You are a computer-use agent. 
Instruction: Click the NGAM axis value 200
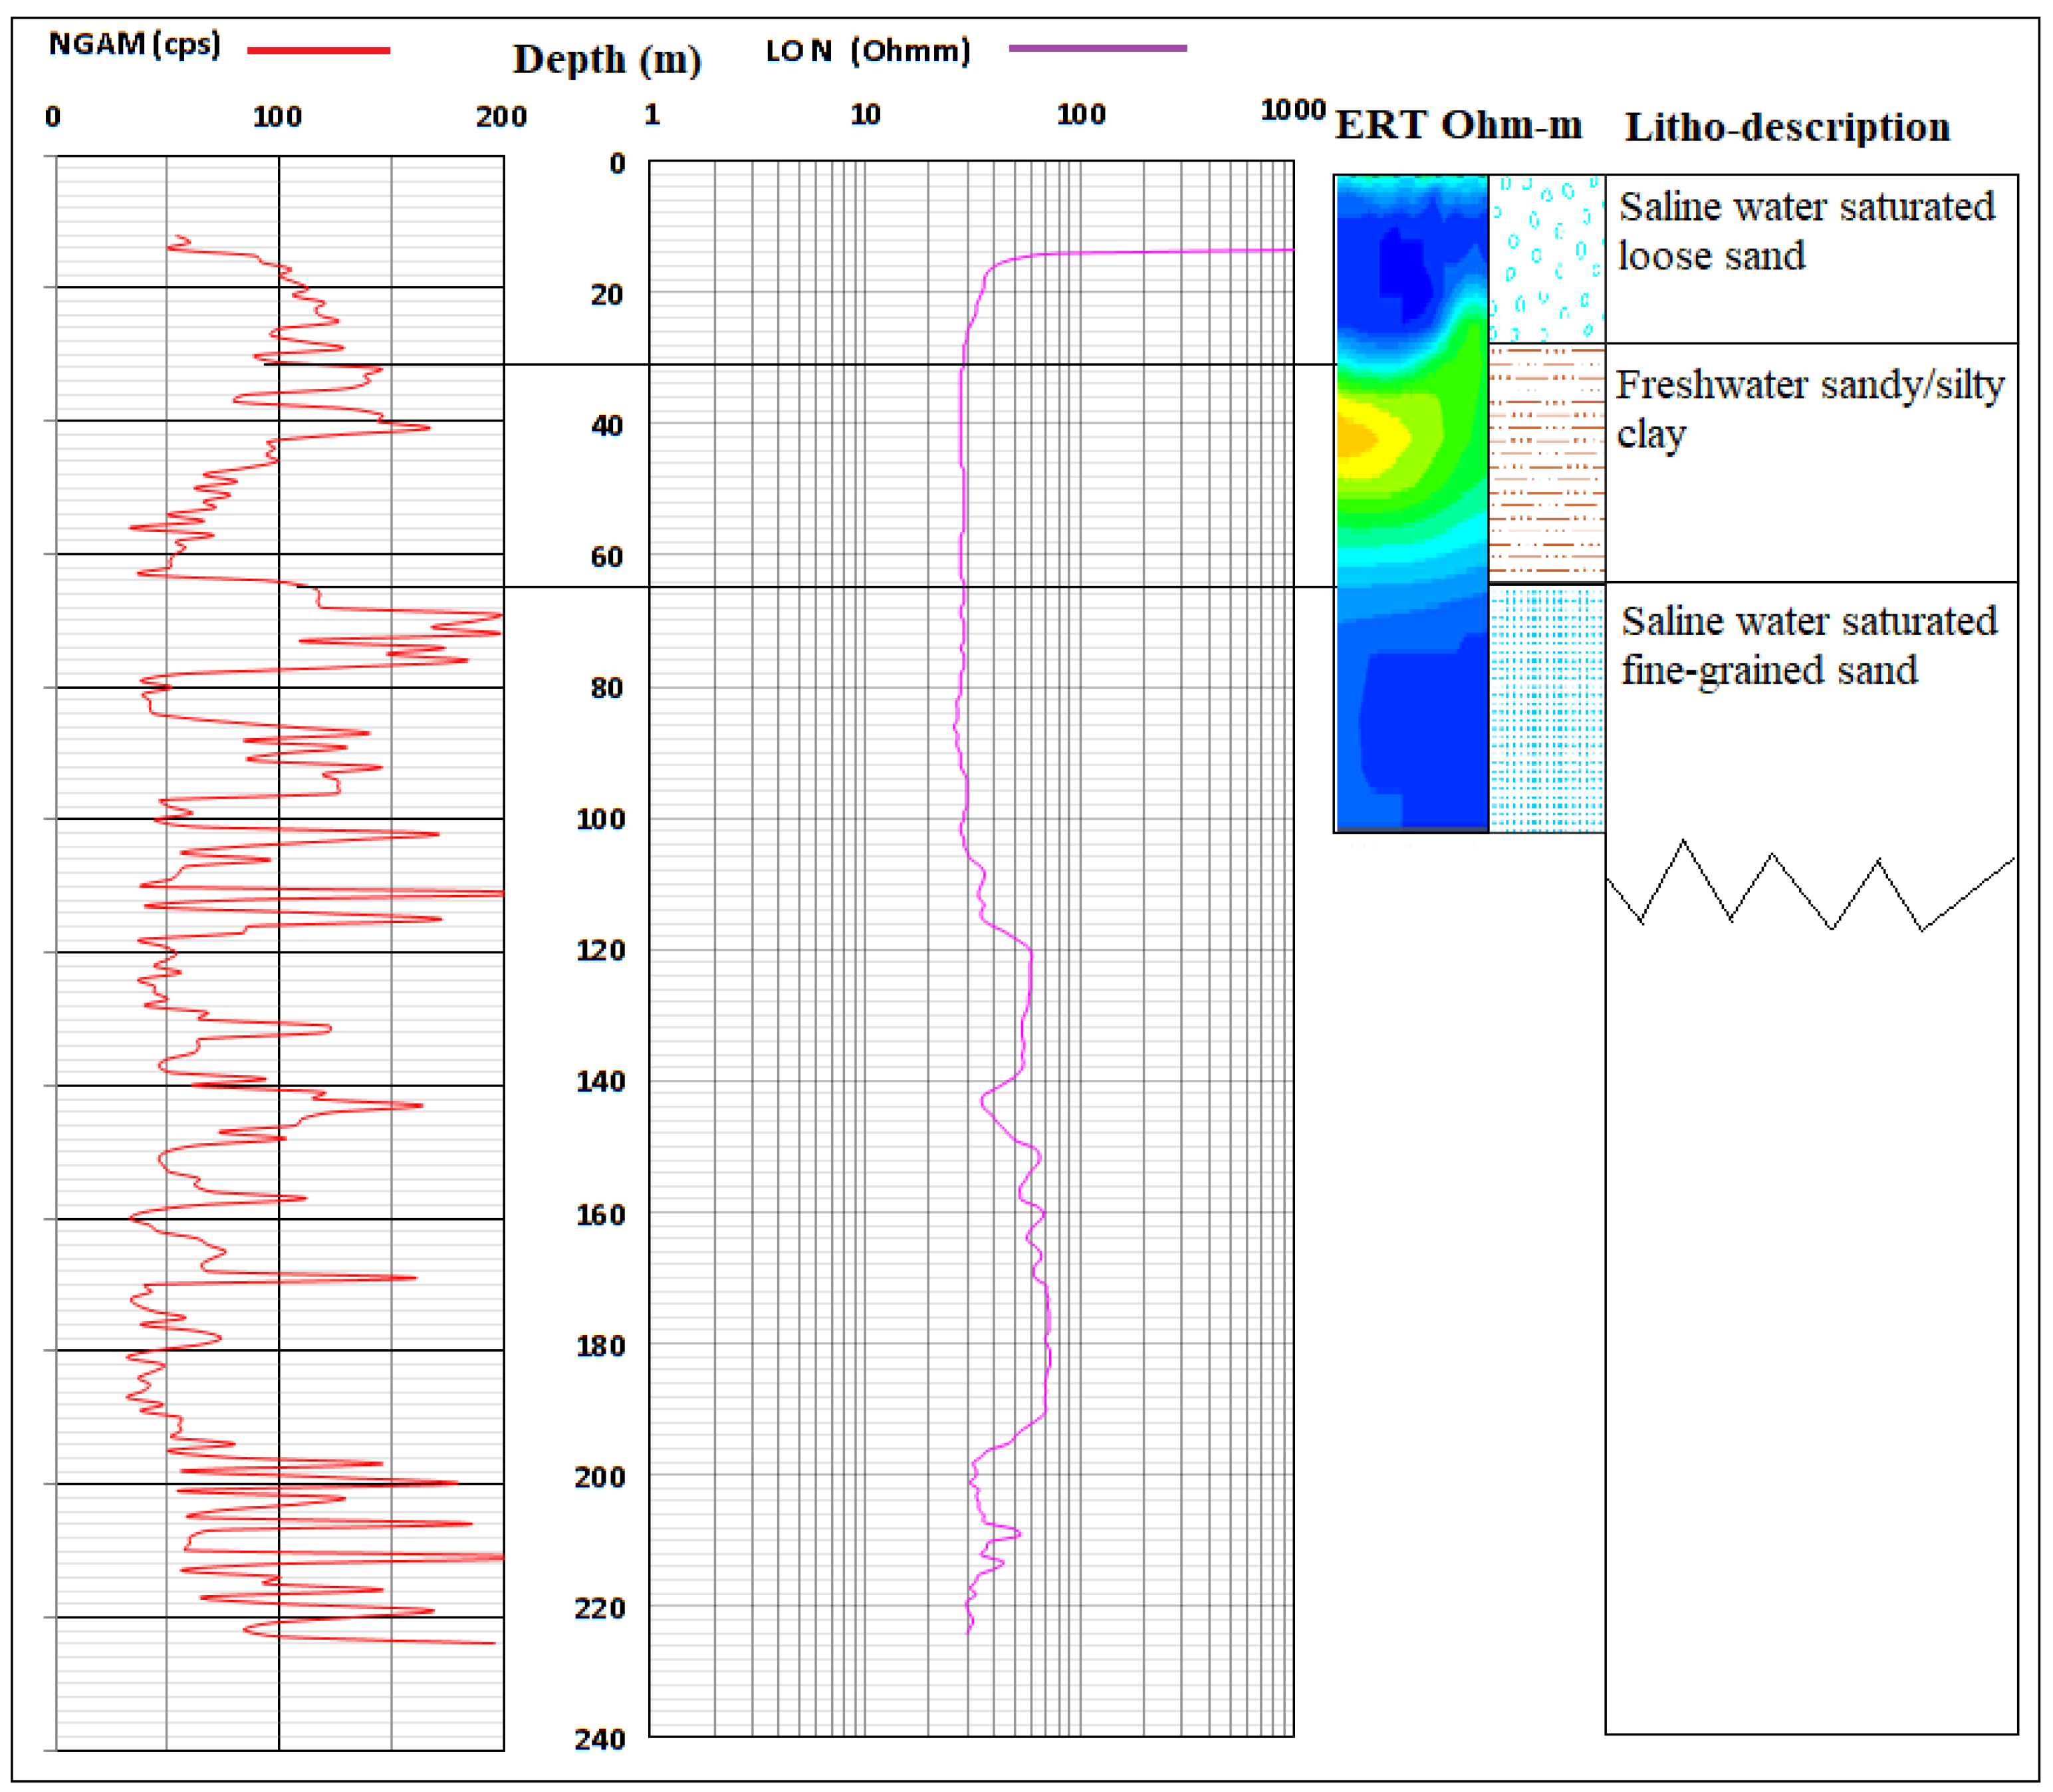click(501, 117)
